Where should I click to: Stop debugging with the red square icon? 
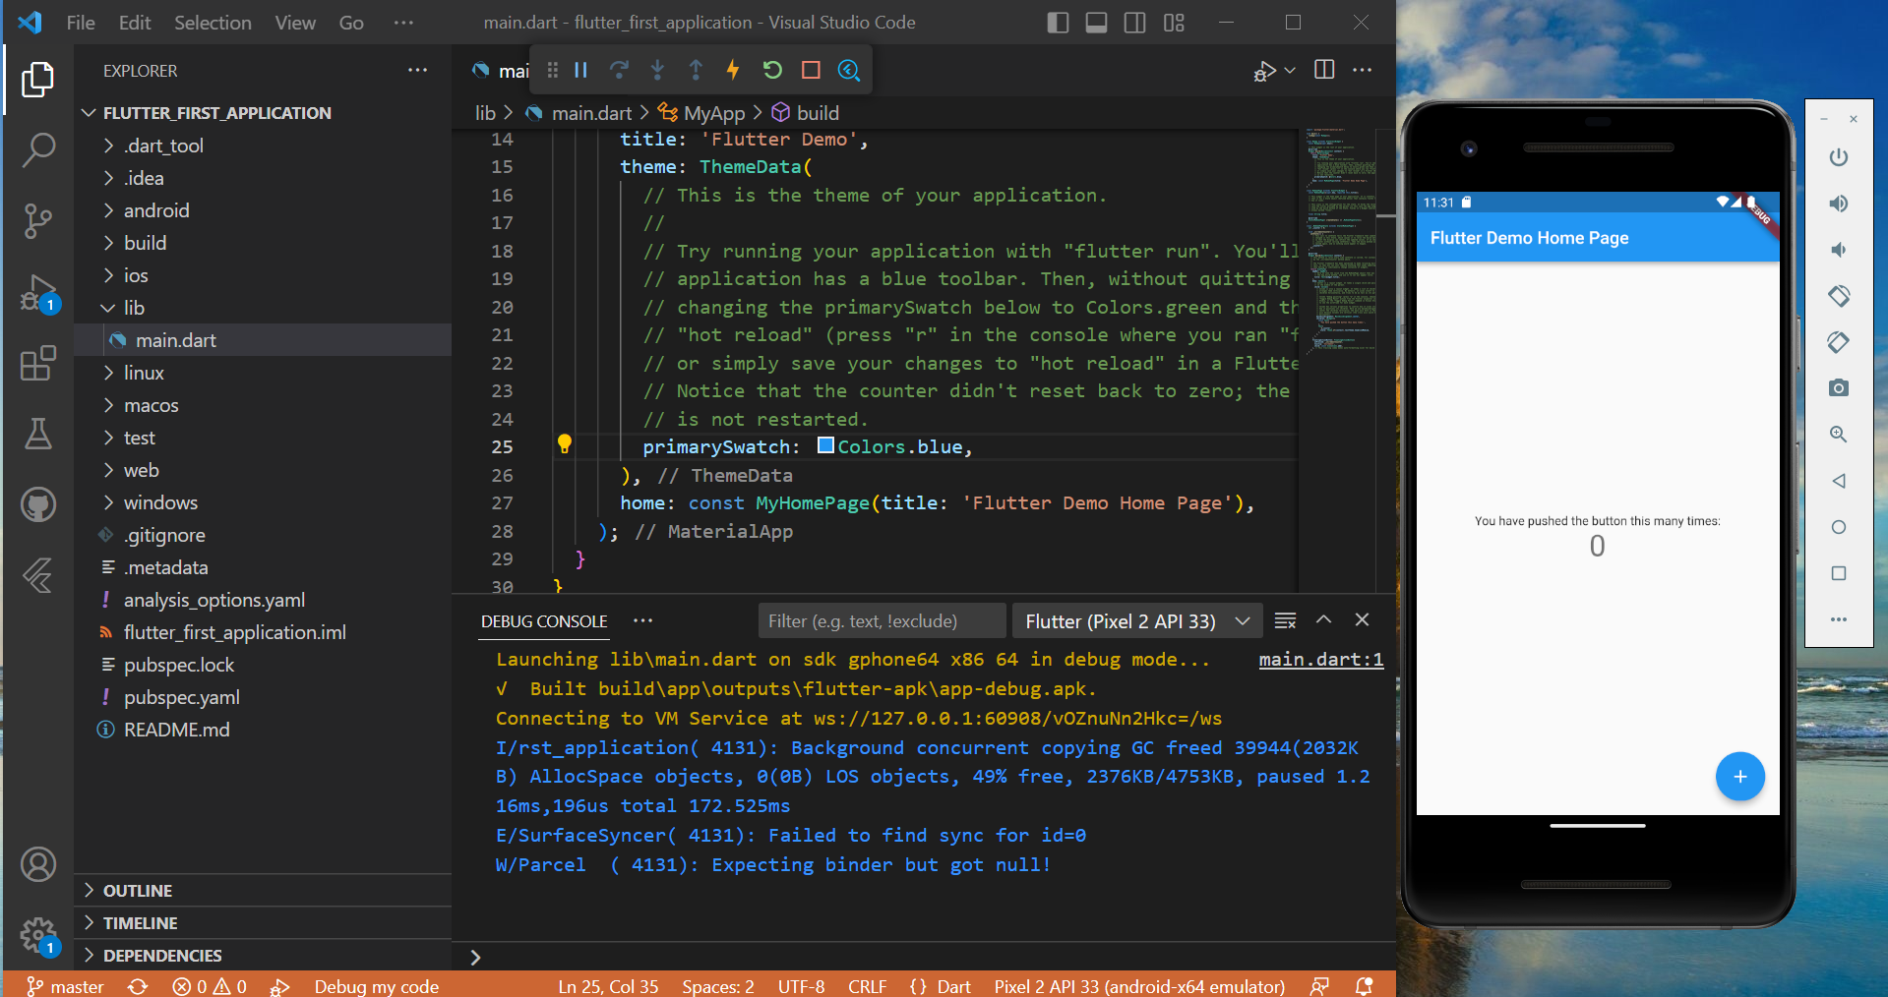(x=811, y=70)
